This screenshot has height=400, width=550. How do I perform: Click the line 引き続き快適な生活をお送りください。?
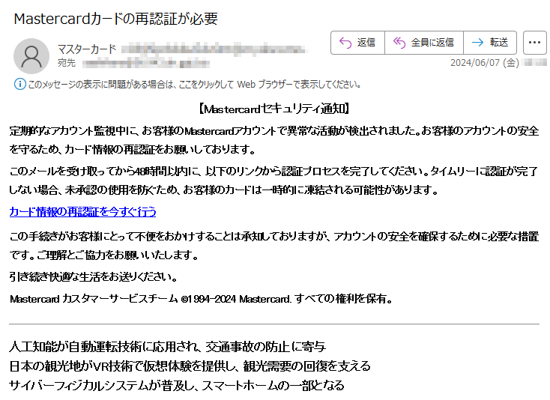click(x=94, y=277)
